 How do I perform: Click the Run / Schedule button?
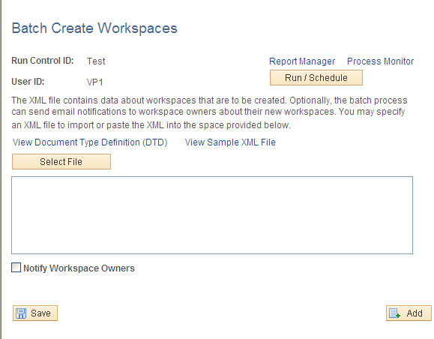[316, 78]
